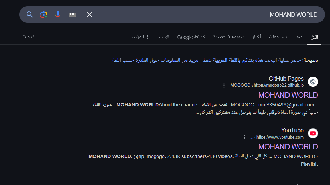Click the Playlist. snippet text
This screenshot has width=330, height=185.
pyautogui.click(x=309, y=164)
